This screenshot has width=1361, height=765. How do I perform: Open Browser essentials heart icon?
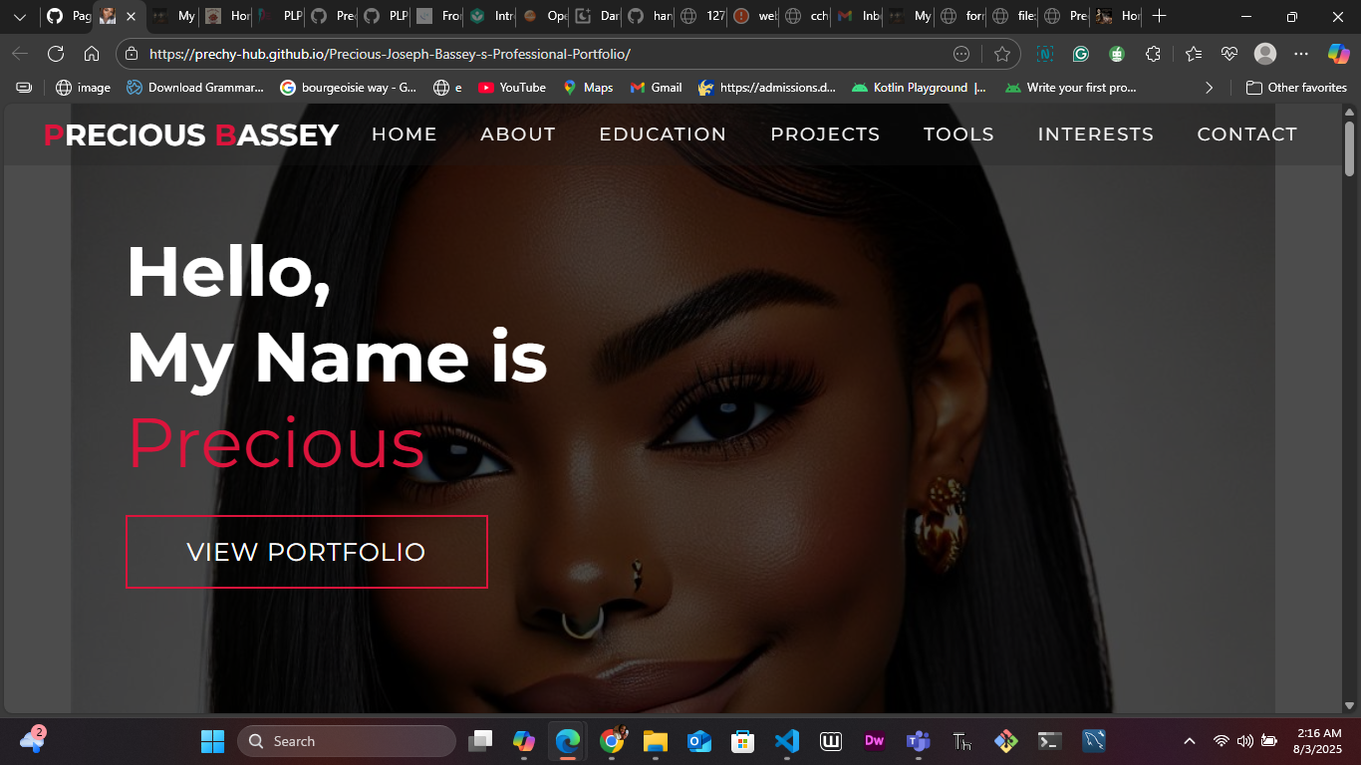pos(1228,53)
